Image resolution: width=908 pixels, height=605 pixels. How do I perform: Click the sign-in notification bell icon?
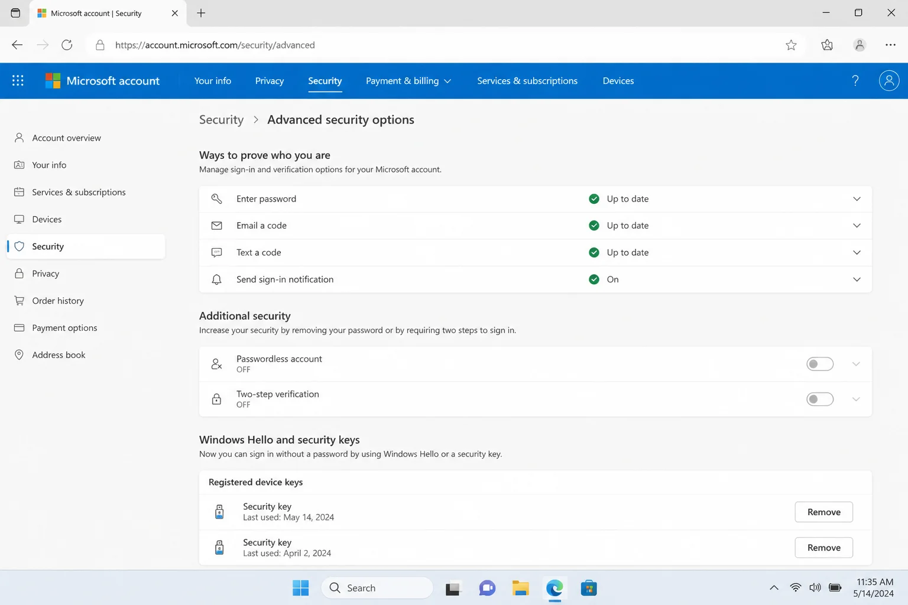(x=217, y=279)
